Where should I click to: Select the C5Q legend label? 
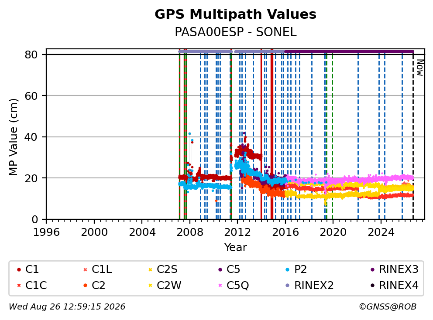(238, 286)
